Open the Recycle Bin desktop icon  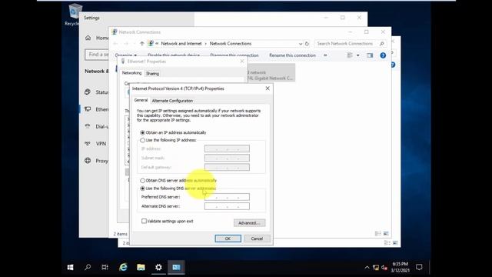74,15
